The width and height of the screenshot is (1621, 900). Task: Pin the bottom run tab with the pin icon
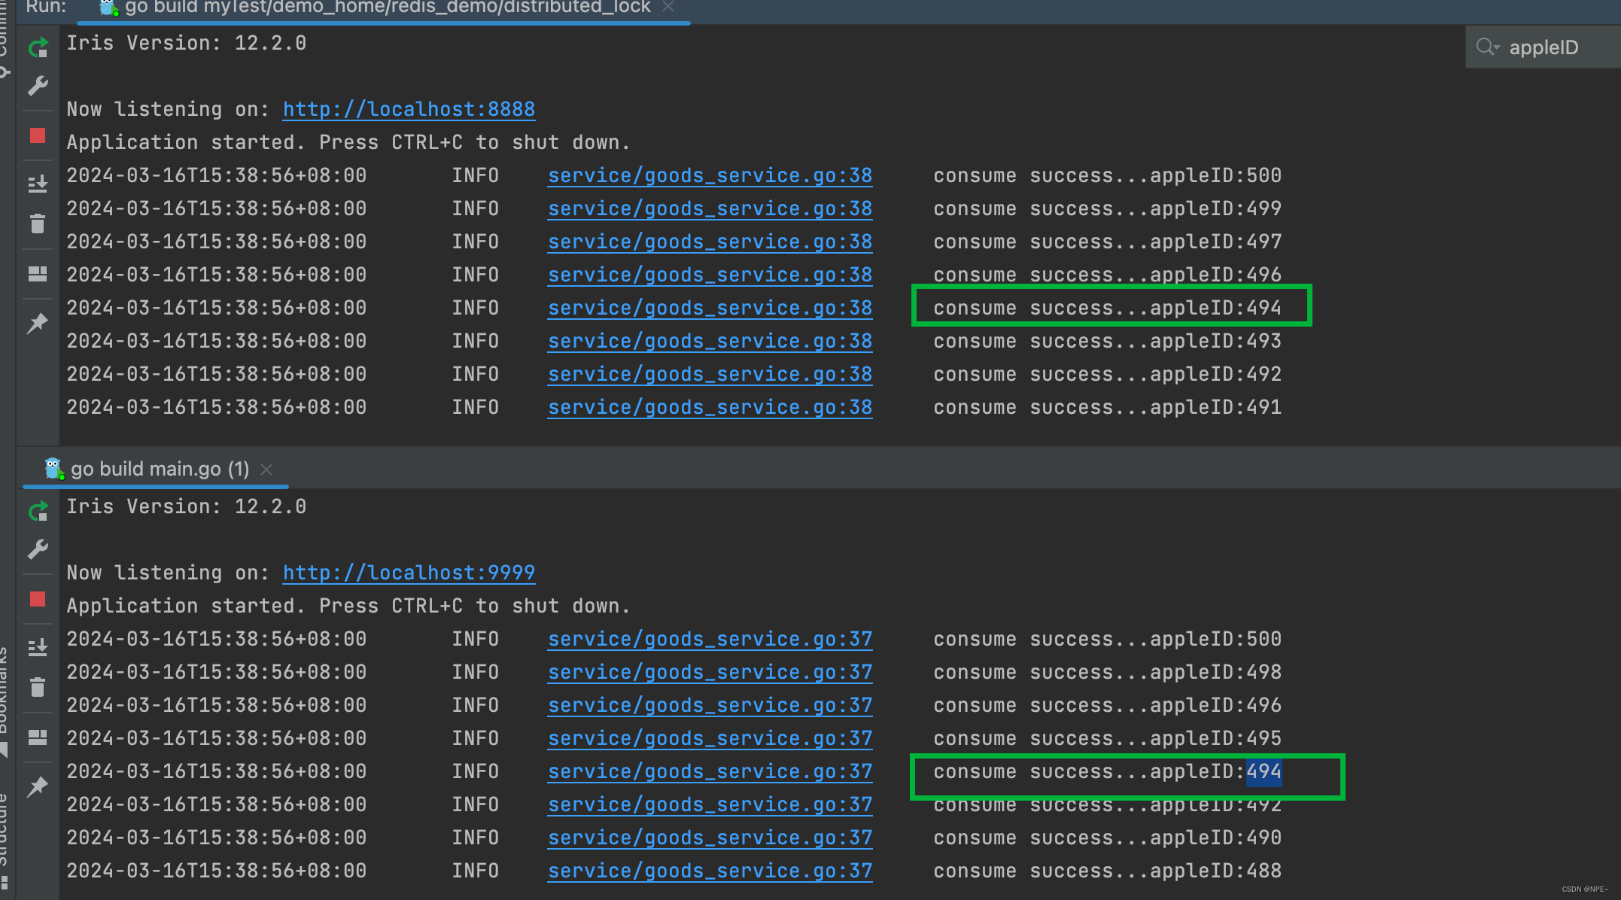click(38, 787)
